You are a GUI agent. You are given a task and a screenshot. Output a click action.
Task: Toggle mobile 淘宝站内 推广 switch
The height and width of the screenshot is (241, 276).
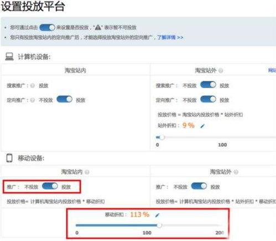(x=50, y=186)
